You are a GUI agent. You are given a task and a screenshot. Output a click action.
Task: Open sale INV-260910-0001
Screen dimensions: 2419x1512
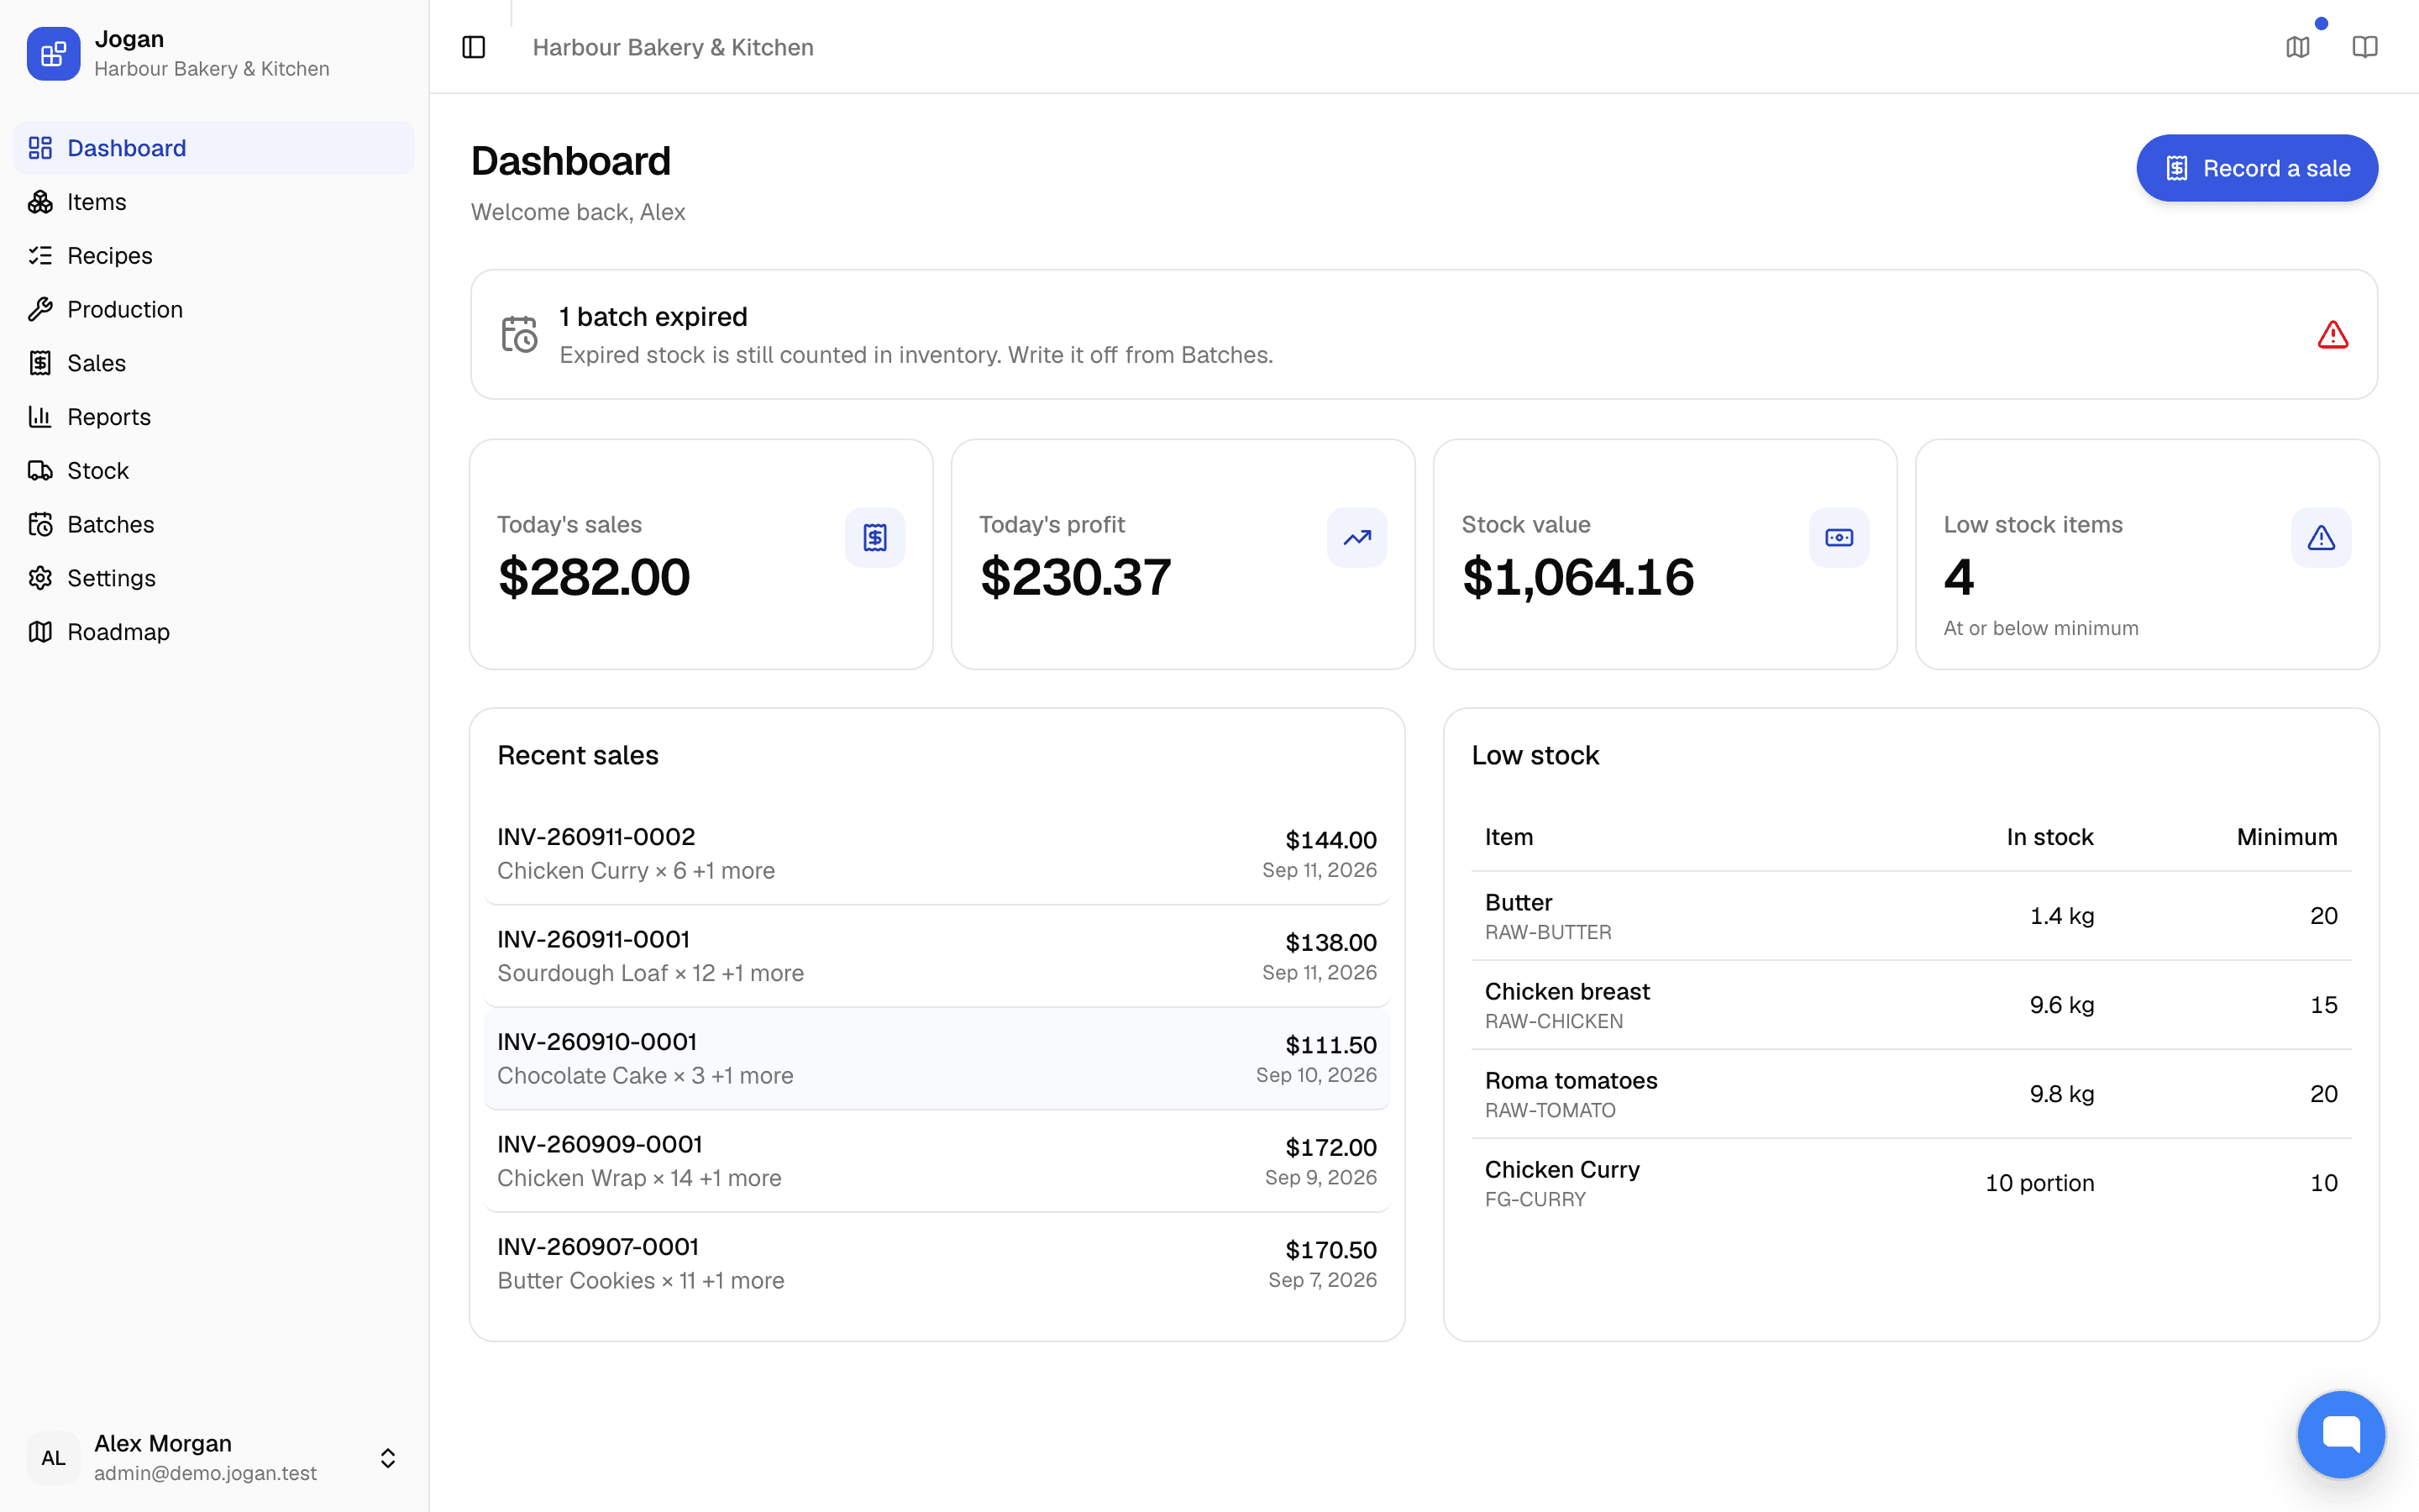(x=937, y=1058)
